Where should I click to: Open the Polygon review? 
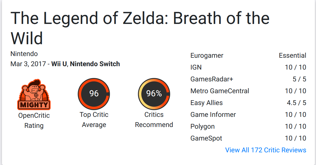203,126
